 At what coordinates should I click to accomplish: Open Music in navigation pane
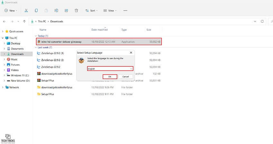pos(14,59)
